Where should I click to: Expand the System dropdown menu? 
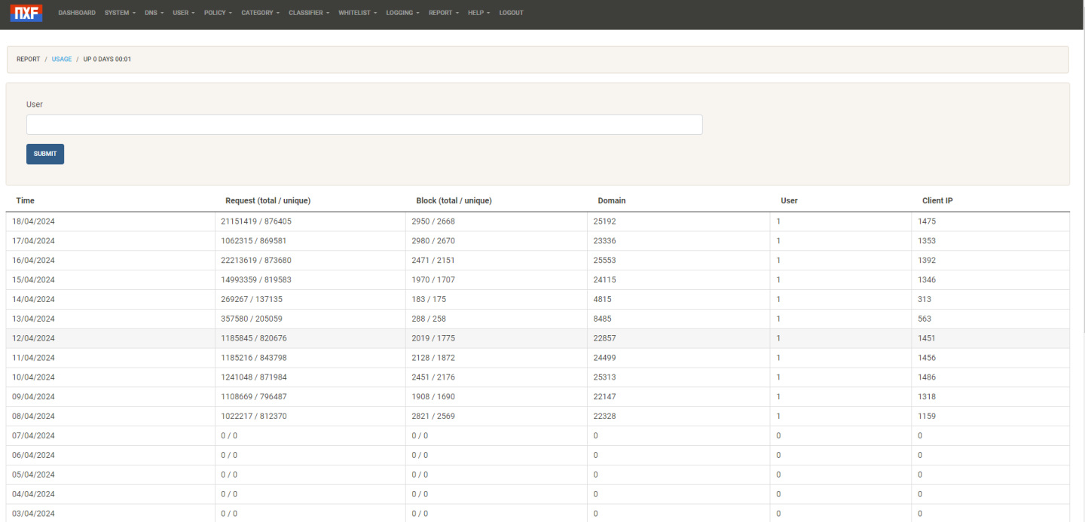pos(120,13)
